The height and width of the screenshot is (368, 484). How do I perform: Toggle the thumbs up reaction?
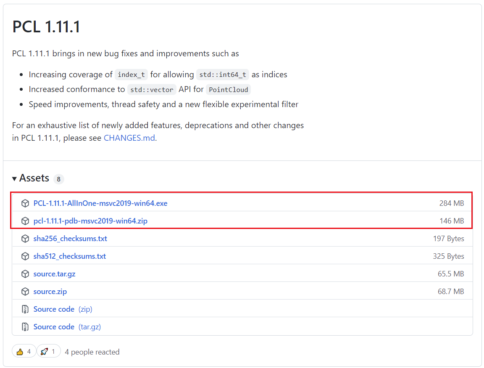[24, 351]
